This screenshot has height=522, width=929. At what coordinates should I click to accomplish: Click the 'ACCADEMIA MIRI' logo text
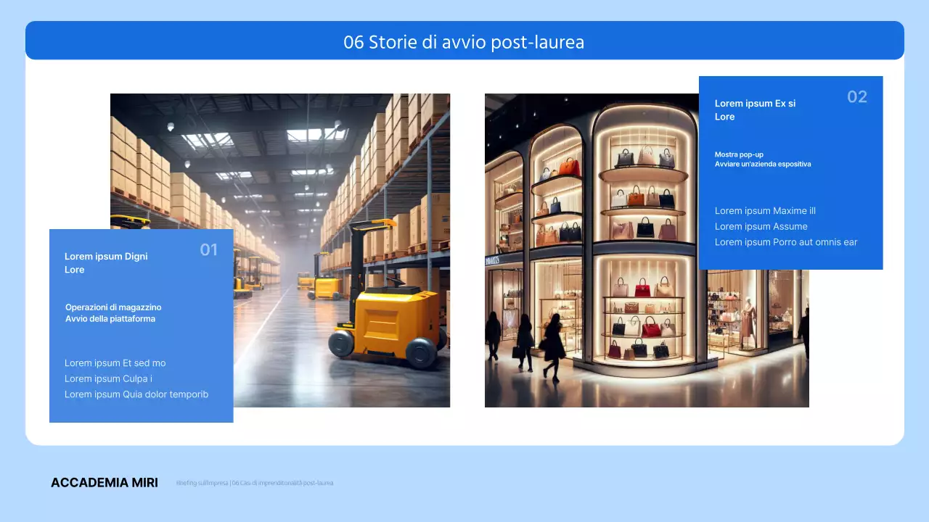click(x=105, y=483)
